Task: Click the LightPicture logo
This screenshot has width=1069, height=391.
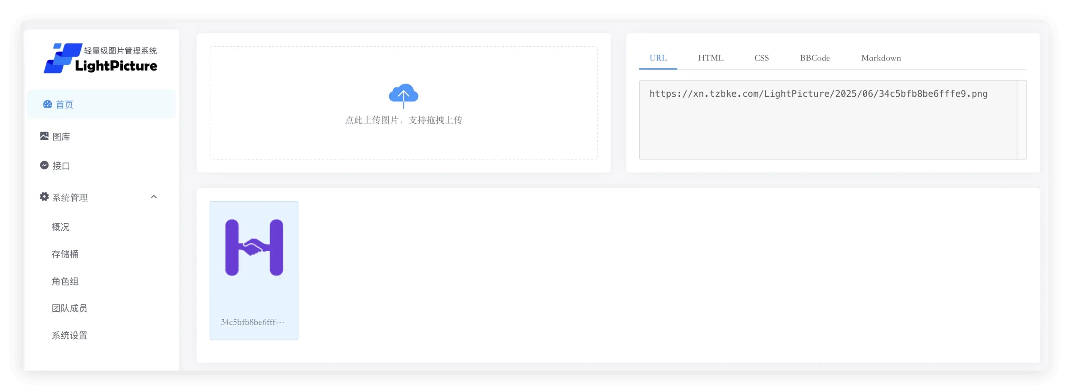Action: (x=100, y=58)
